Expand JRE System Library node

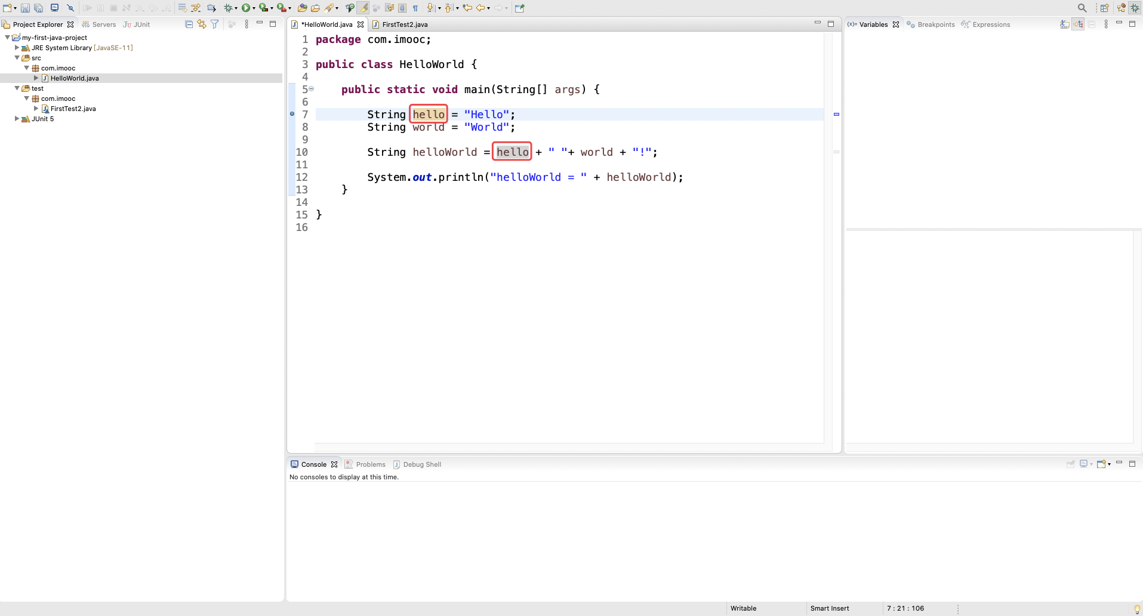click(x=17, y=47)
